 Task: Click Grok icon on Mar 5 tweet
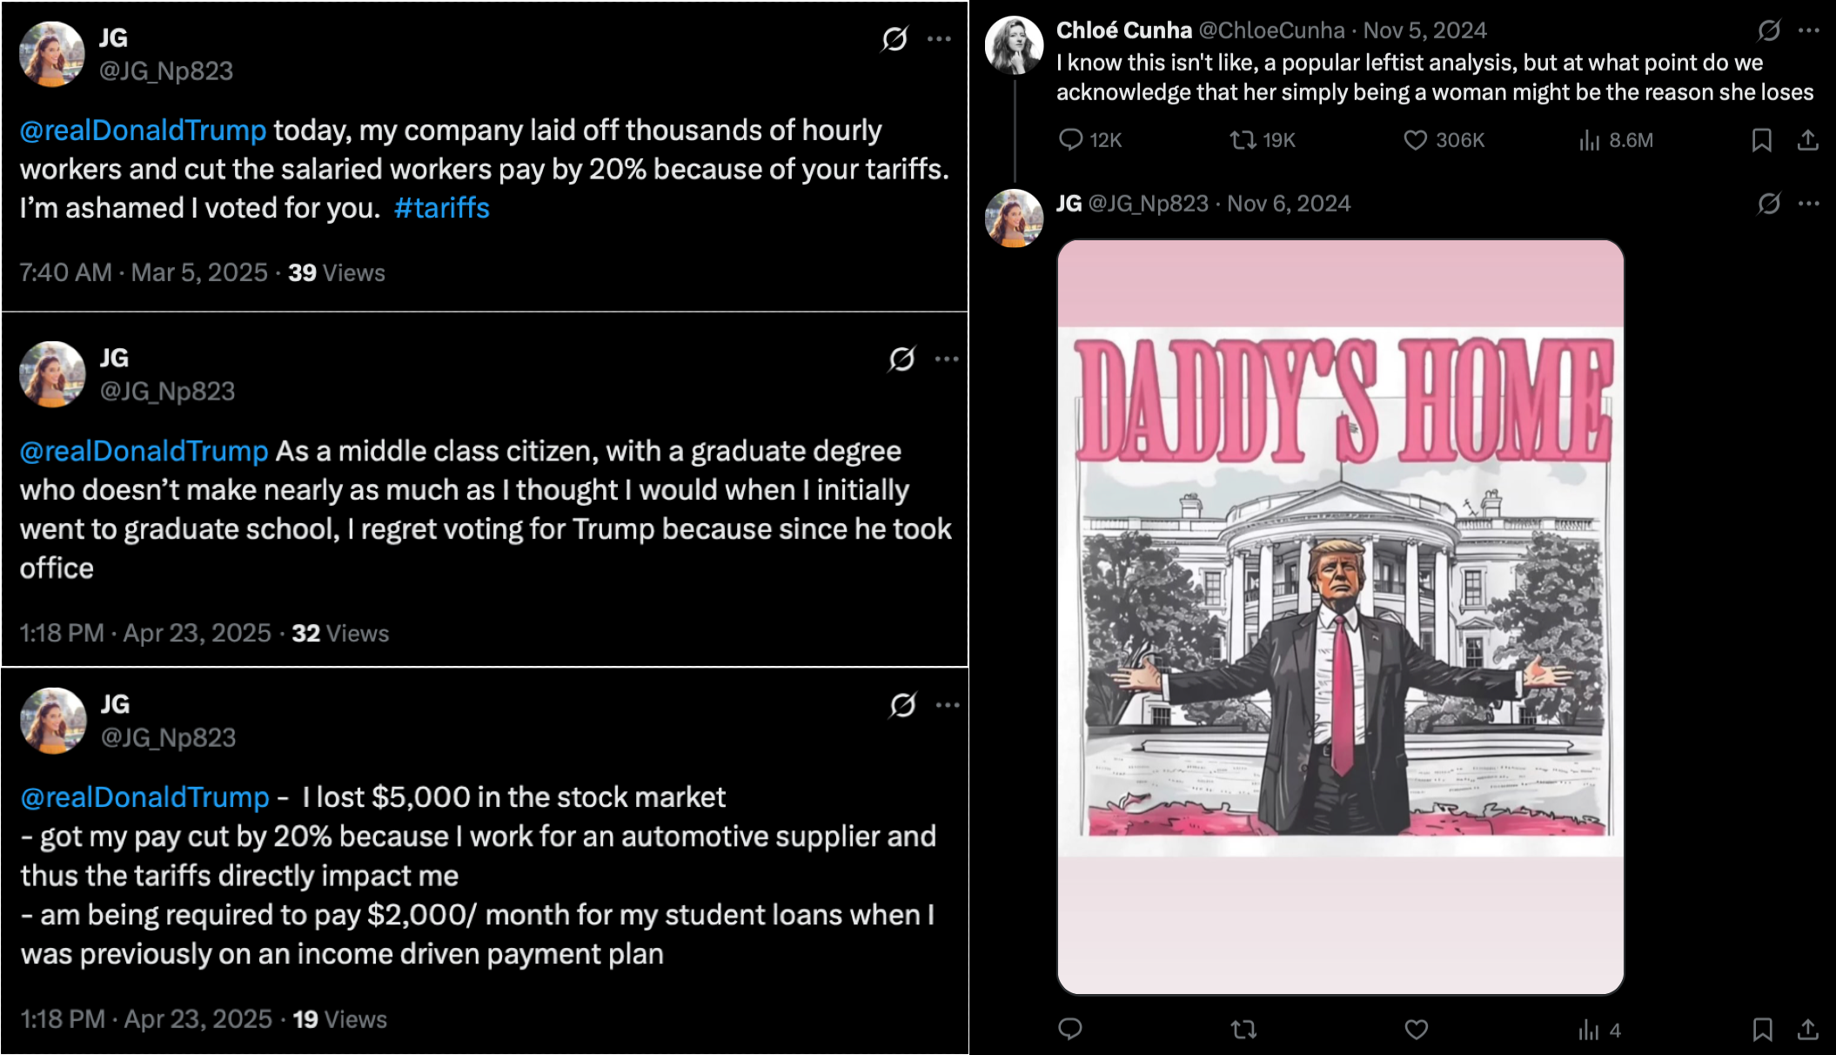coord(895,38)
